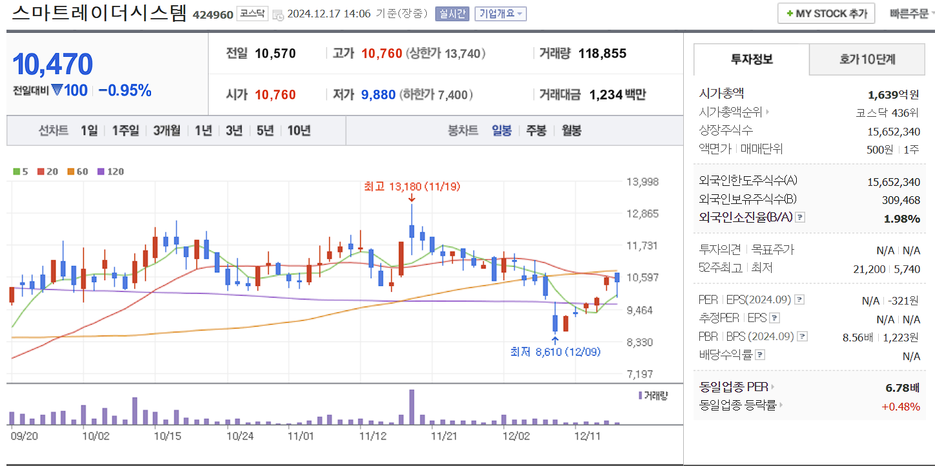
Task: Select the 투자정보 tab
Action: (x=751, y=59)
